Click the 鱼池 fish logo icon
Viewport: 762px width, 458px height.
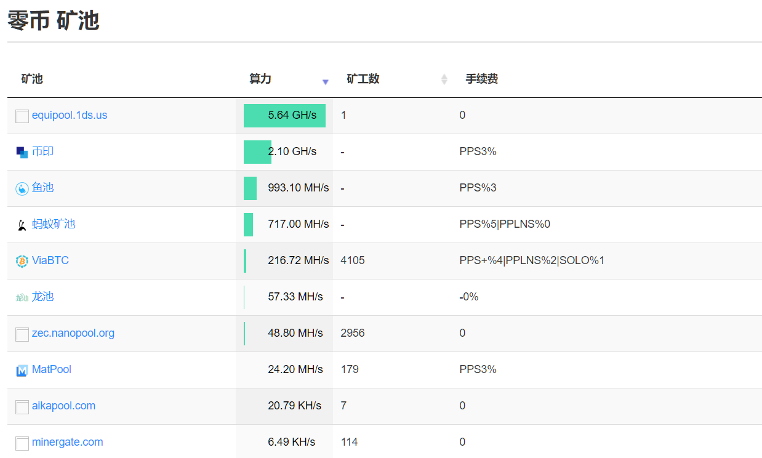[x=22, y=189]
